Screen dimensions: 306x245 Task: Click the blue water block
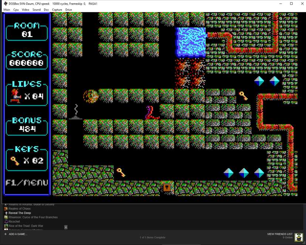pos(191,43)
